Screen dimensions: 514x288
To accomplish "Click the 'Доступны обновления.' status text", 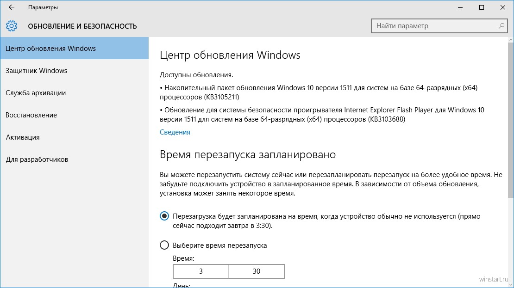I will 196,75.
